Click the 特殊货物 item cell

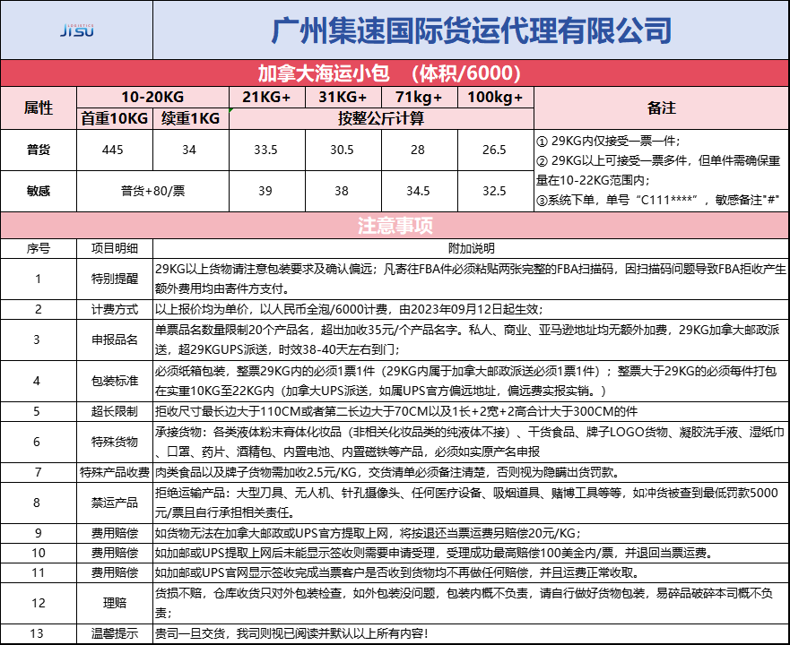pyautogui.click(x=115, y=442)
